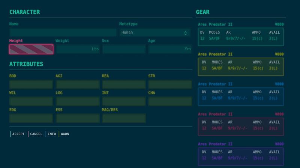
Task: Click the MAG/RES attribute input
Action: 124,118
